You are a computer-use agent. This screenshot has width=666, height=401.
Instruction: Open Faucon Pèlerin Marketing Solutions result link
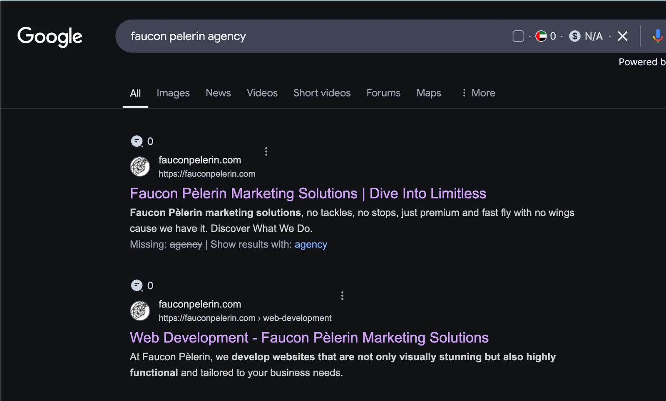[308, 193]
